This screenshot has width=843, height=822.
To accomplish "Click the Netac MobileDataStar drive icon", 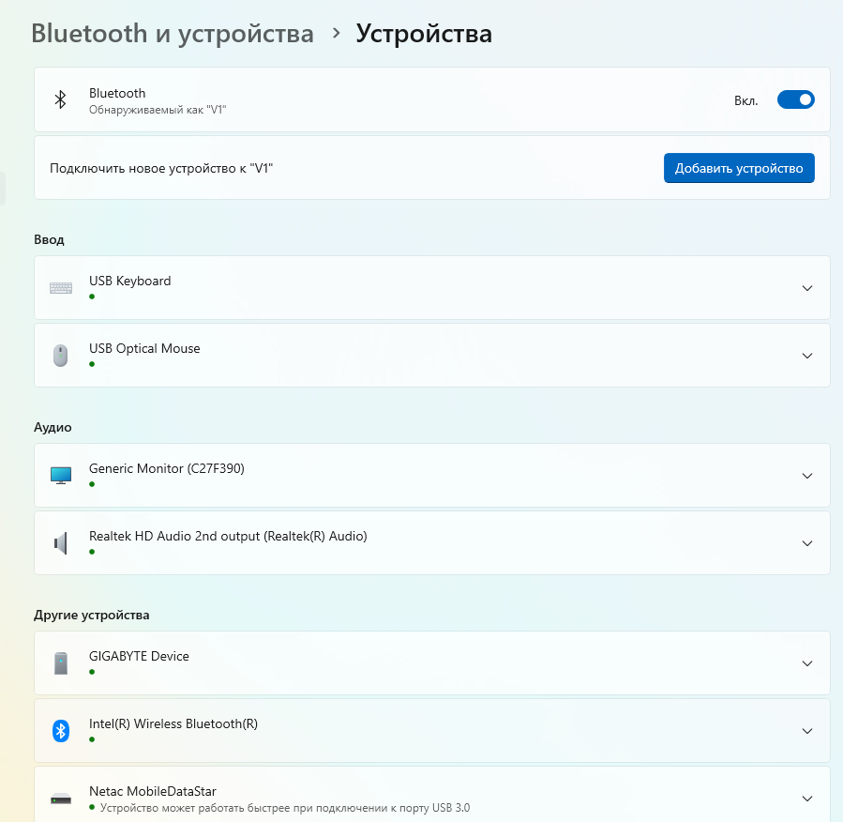I will [61, 799].
